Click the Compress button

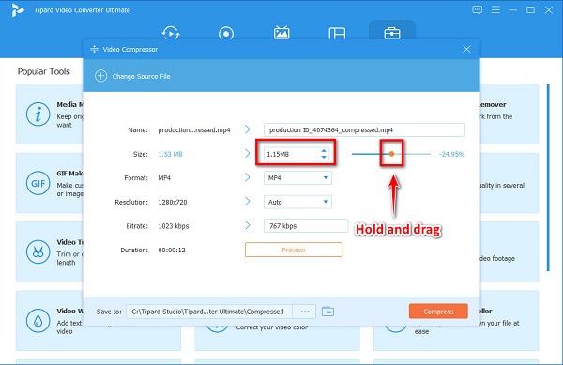click(x=438, y=312)
